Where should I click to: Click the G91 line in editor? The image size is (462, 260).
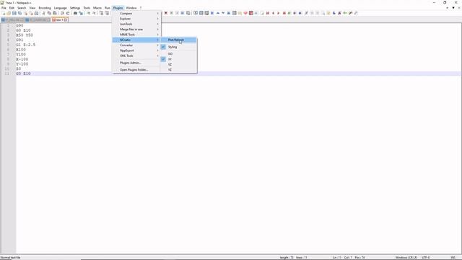point(19,40)
